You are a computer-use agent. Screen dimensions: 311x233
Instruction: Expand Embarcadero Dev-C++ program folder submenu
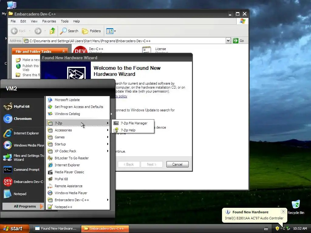coord(78,200)
